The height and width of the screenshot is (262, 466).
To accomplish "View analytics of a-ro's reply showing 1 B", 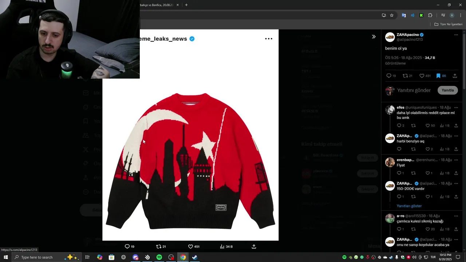I will 445,229.
